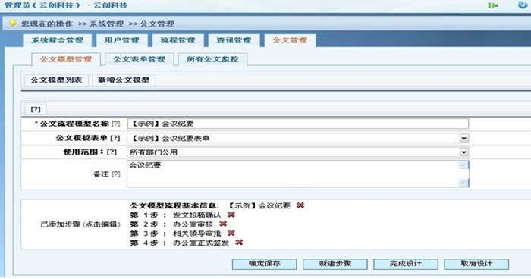Select the 公文模型管理 sub-tab

(66, 59)
